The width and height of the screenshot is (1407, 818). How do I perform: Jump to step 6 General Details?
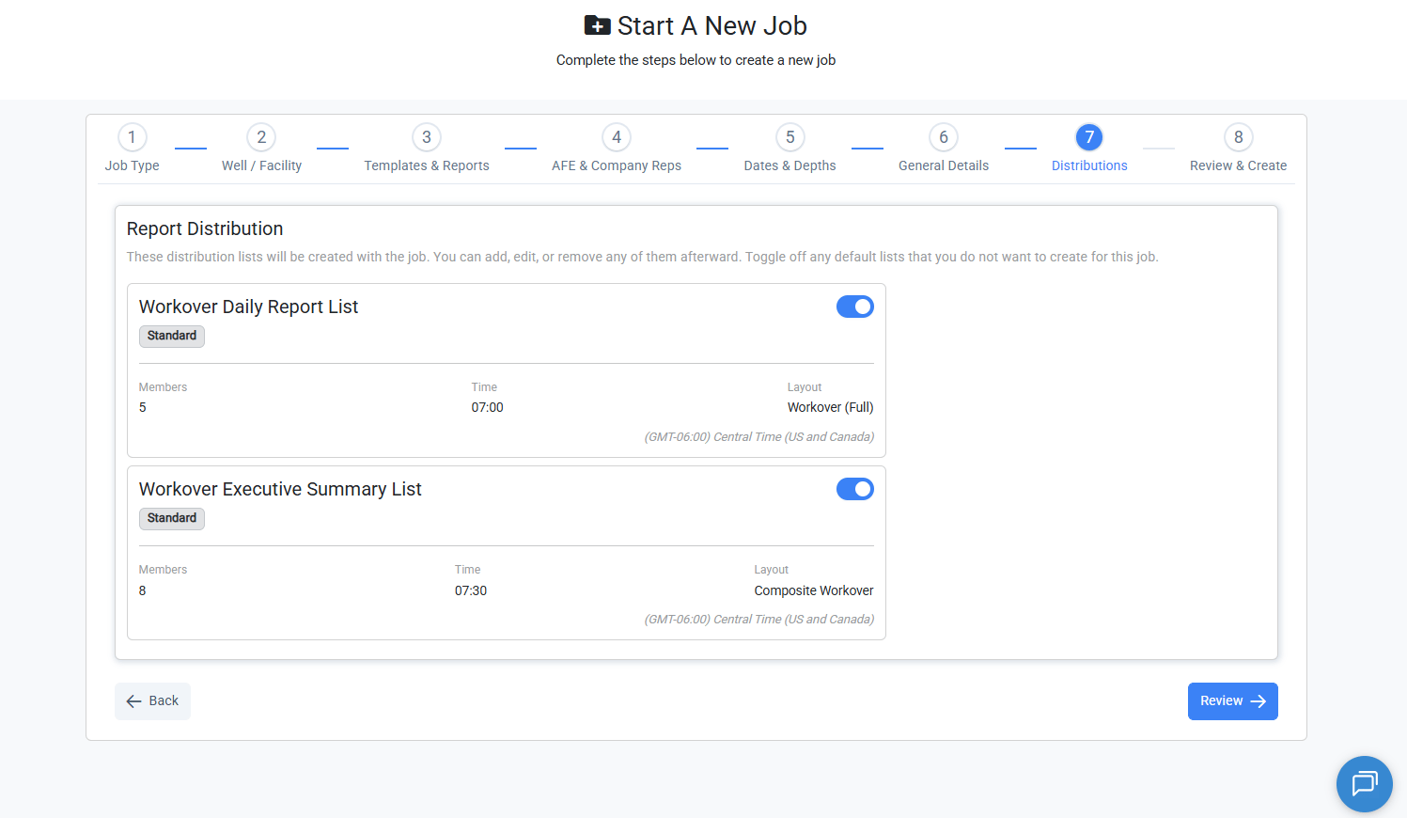coord(944,149)
